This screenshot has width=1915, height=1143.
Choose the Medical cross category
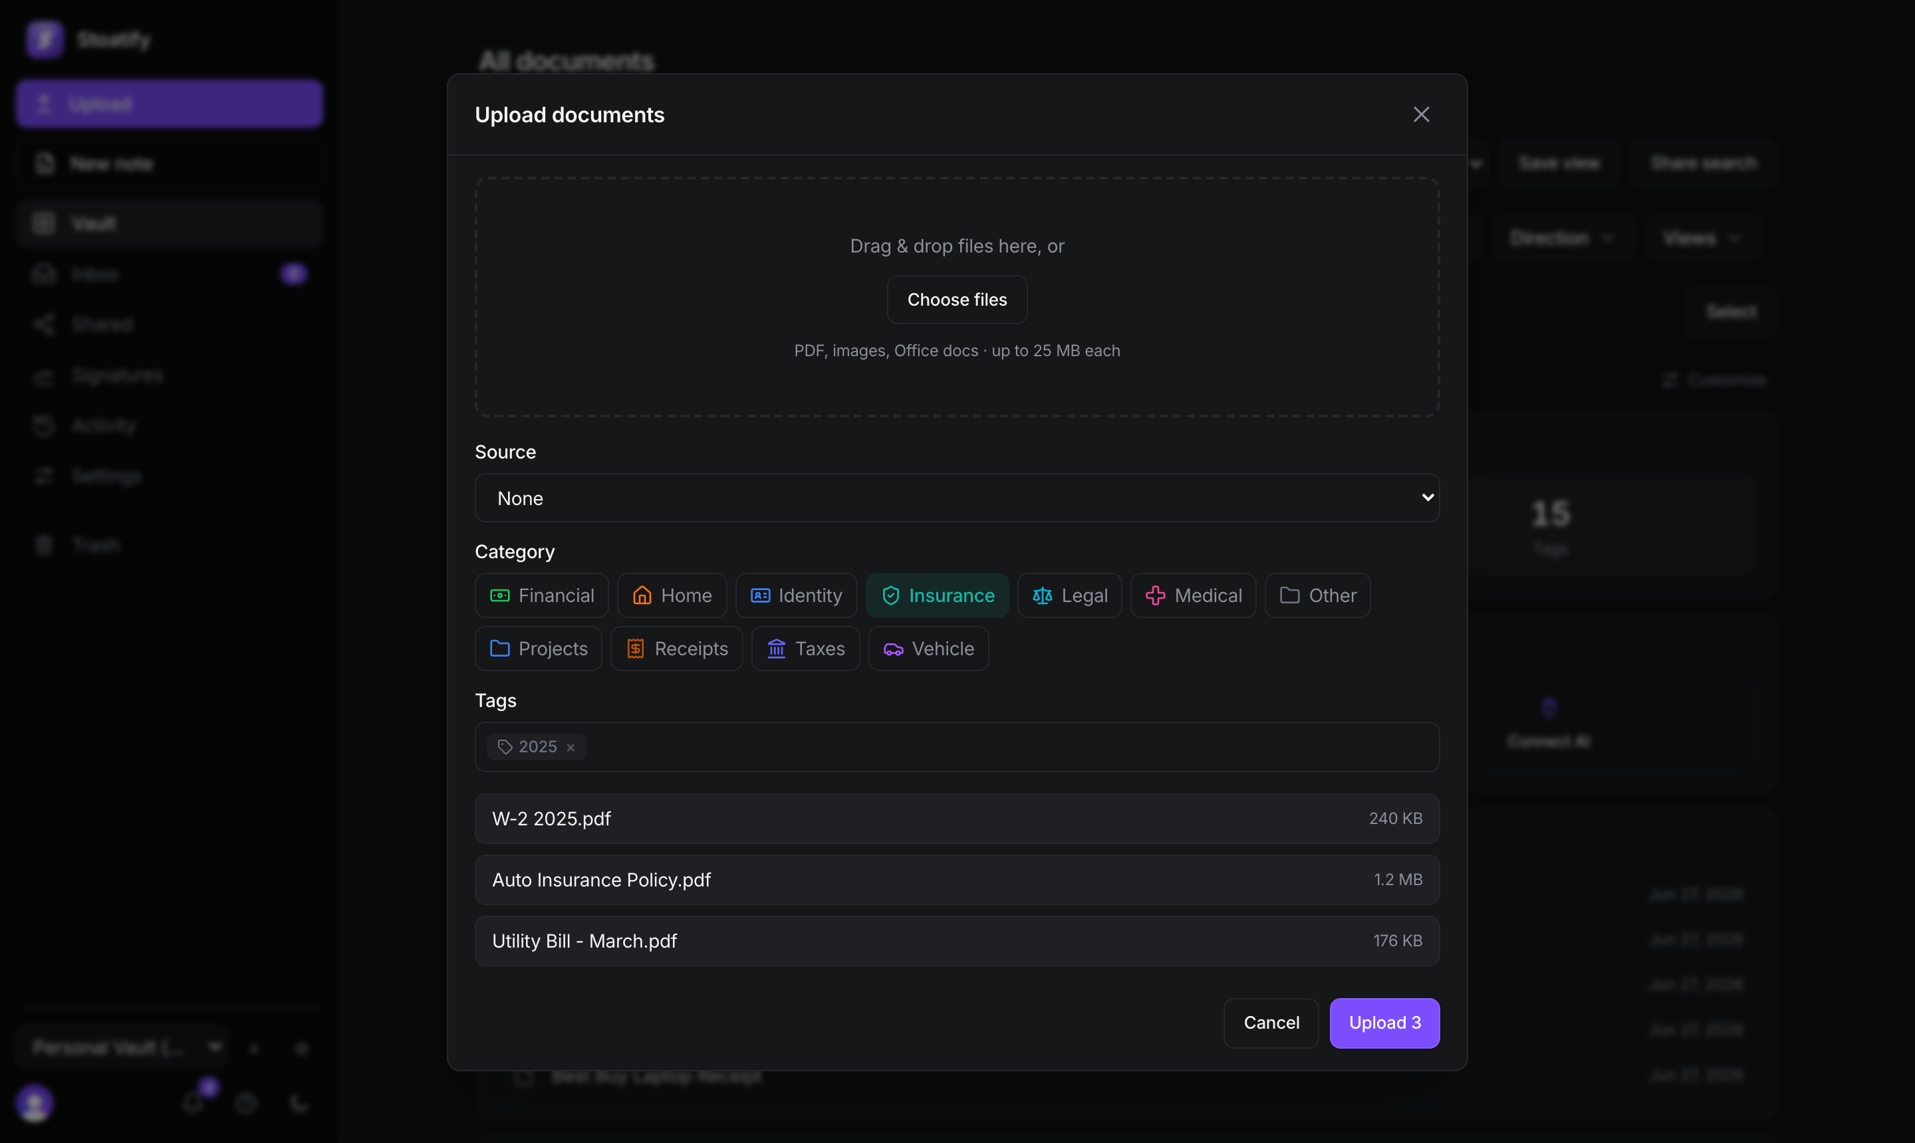[x=1193, y=595]
